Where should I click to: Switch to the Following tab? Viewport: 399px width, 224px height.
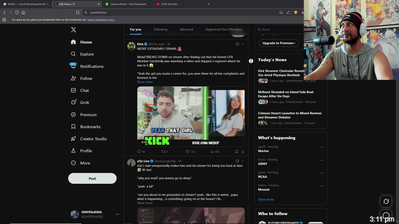(x=160, y=30)
